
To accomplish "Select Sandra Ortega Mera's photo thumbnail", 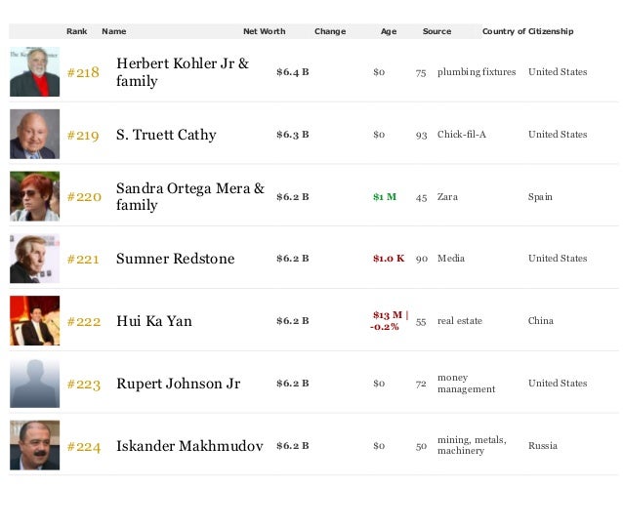I will (x=34, y=196).
